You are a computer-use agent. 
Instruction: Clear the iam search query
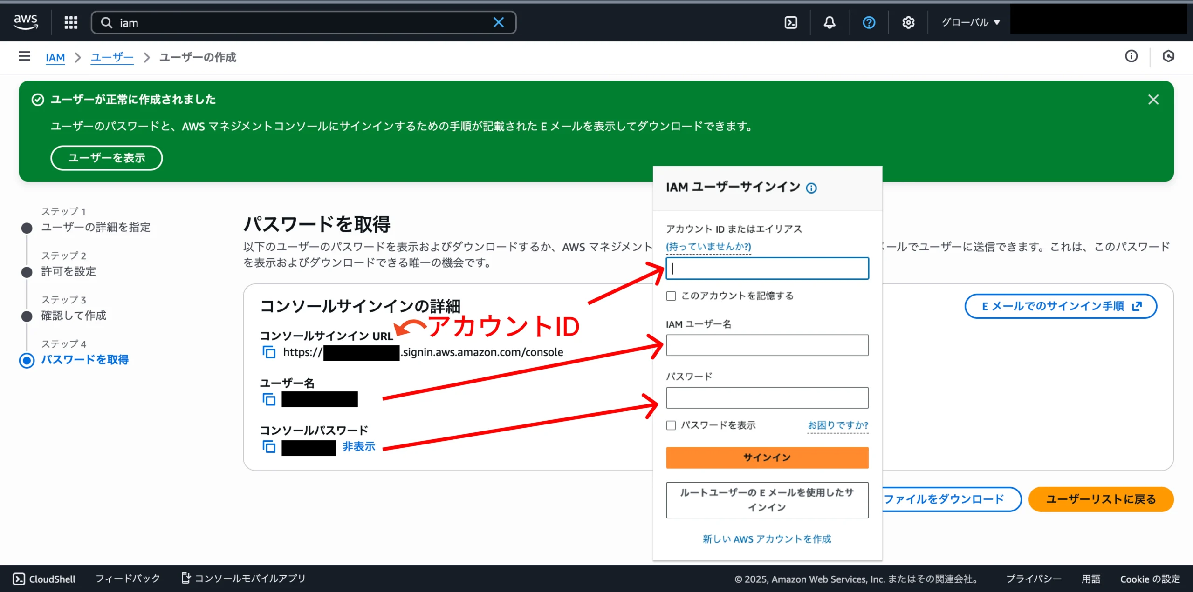click(498, 22)
